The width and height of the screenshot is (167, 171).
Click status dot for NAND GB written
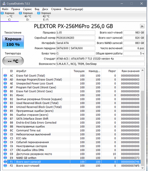5,158
